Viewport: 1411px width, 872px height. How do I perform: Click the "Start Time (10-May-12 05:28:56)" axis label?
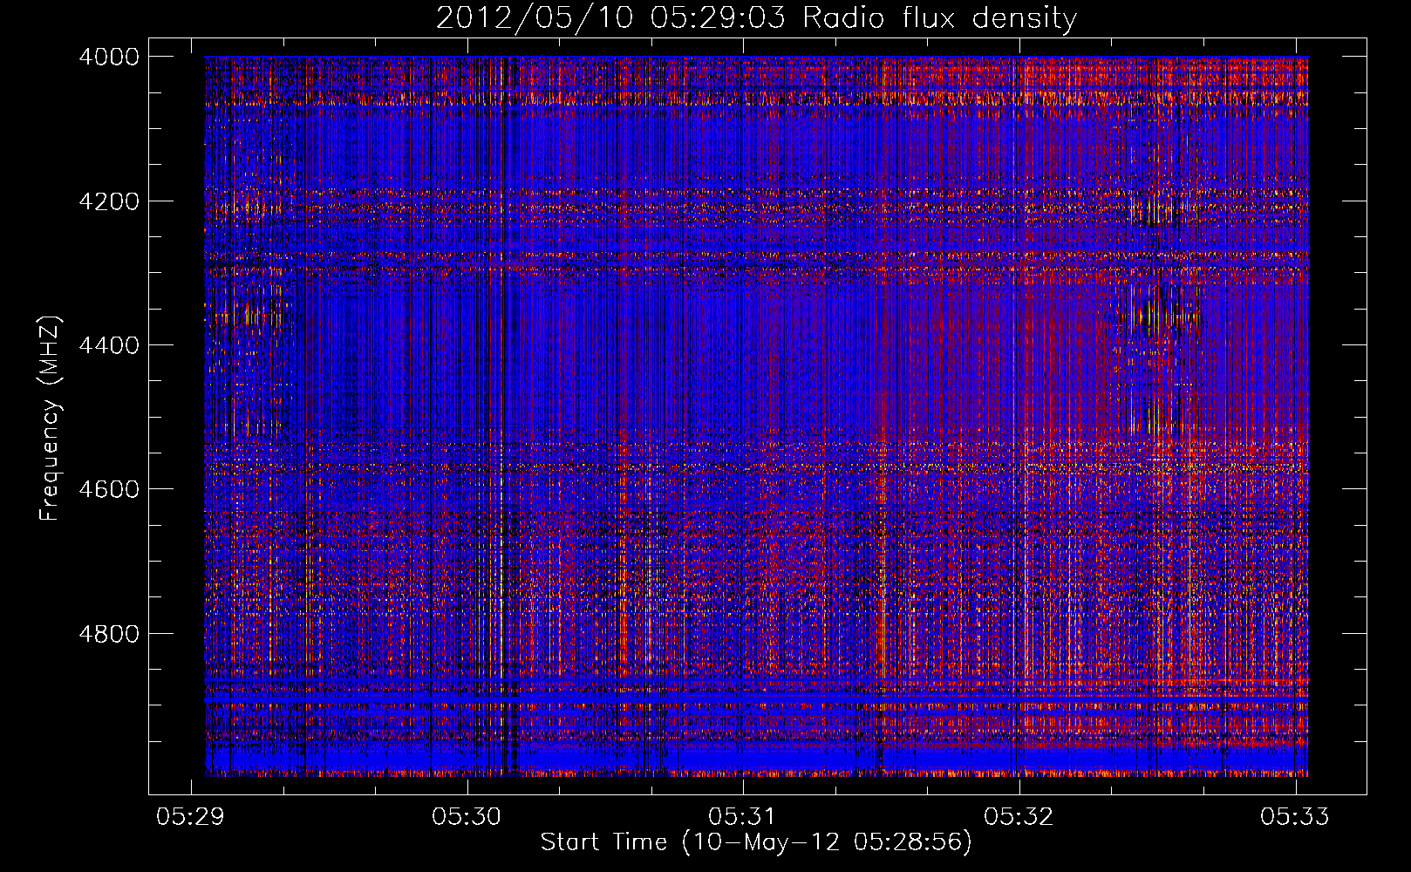click(x=756, y=842)
